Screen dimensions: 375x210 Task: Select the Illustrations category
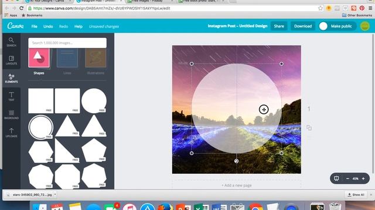(96, 61)
